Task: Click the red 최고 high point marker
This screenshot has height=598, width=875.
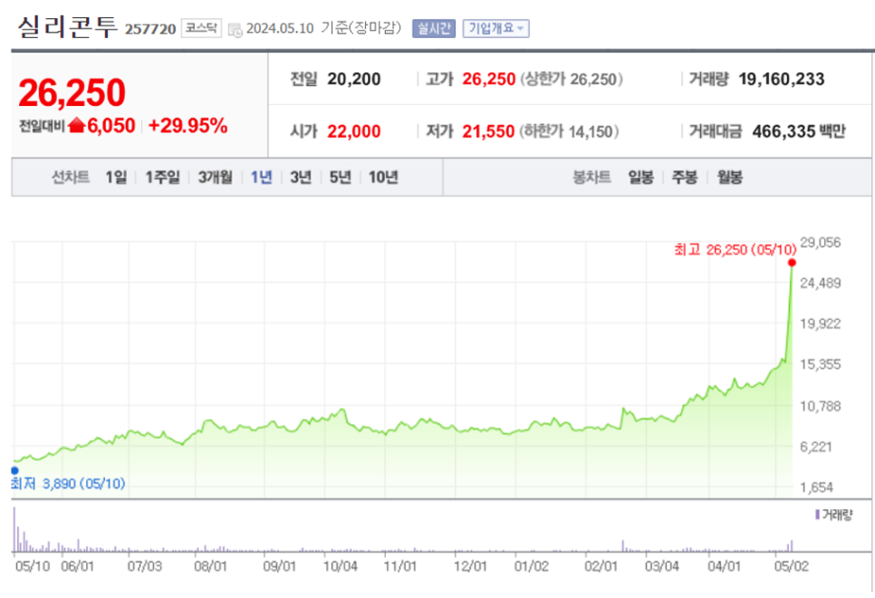Action: [x=792, y=263]
